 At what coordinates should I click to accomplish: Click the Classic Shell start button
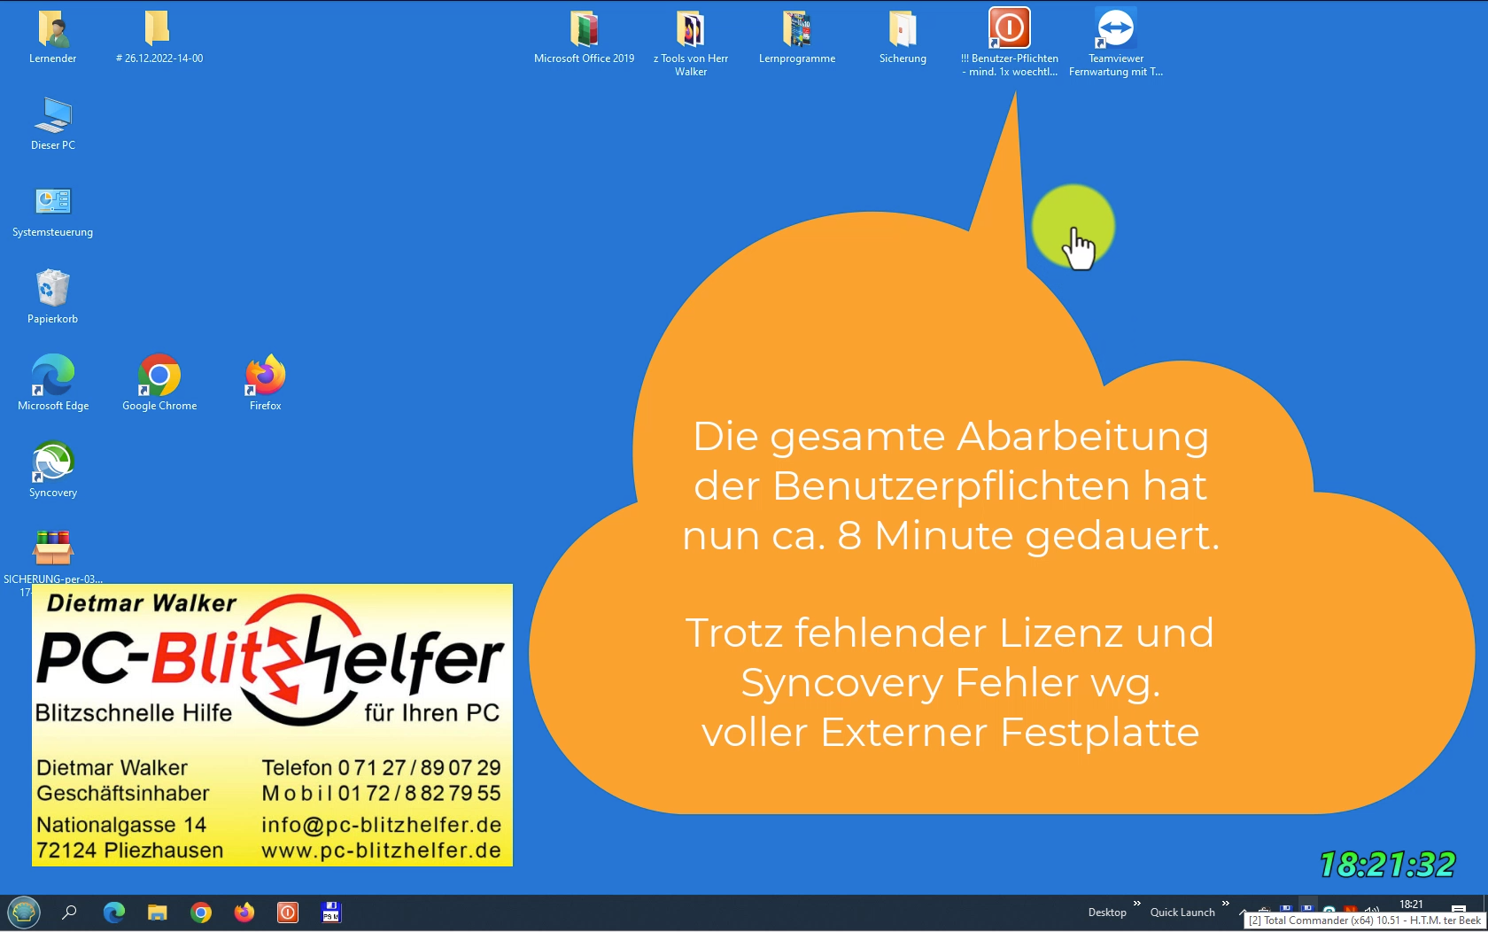coord(24,912)
